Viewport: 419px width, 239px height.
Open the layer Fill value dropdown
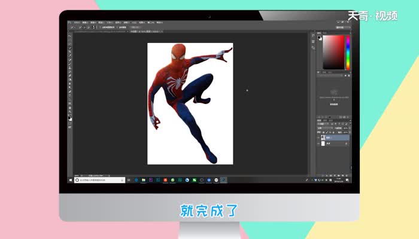(350, 132)
